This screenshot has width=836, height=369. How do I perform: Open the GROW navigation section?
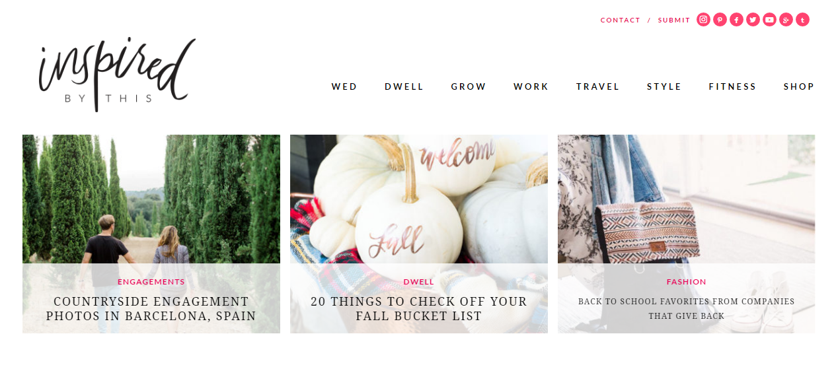coord(469,86)
